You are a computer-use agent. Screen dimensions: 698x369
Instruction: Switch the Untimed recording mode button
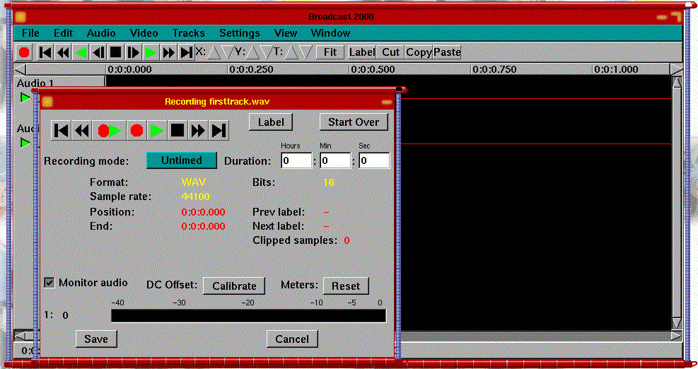[182, 160]
